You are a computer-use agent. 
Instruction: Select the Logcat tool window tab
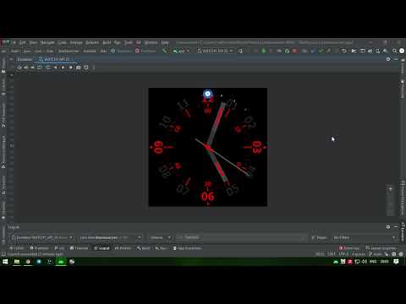[101, 248]
